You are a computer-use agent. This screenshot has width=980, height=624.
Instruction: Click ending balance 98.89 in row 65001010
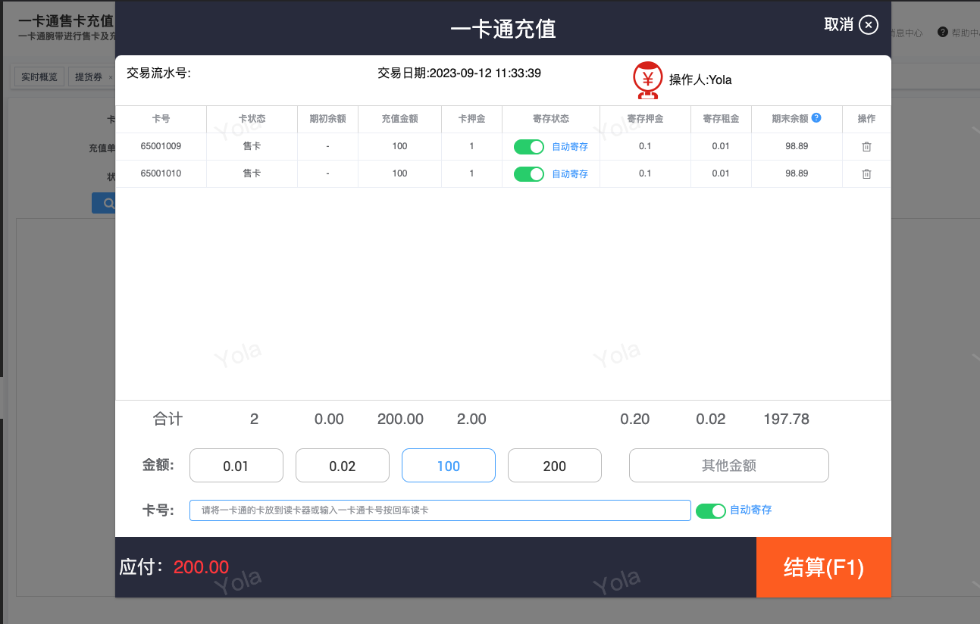tap(797, 173)
